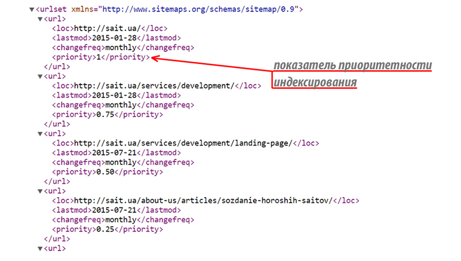
Task: Click the services/development/ loc URL
Action: coord(154,86)
